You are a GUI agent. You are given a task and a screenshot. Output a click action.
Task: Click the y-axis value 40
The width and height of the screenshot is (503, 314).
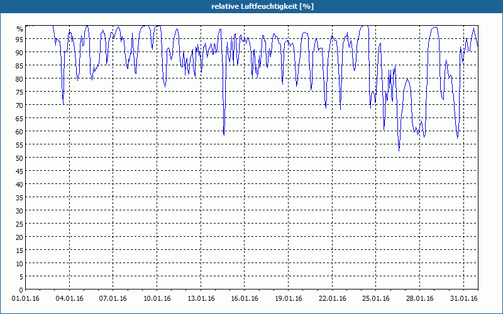[19, 185]
